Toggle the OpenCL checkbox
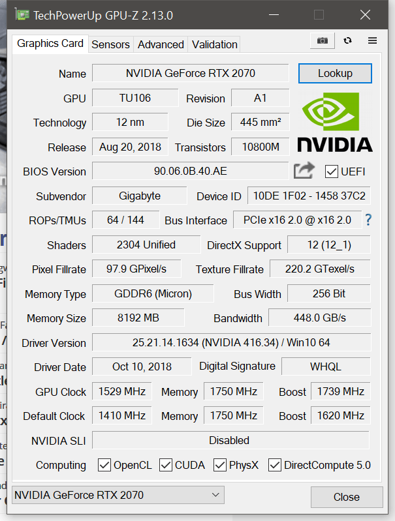Image resolution: width=395 pixels, height=521 pixels. (x=104, y=465)
